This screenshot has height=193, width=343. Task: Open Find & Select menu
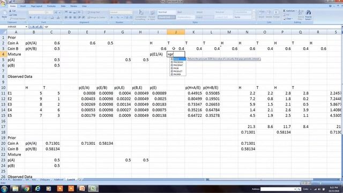308,14
